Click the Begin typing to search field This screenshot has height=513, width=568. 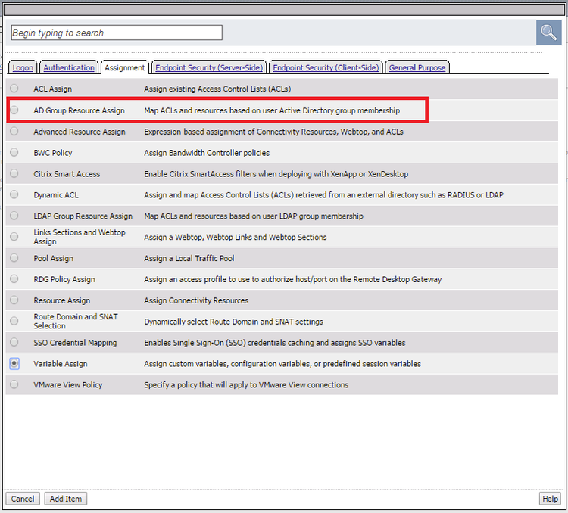point(117,33)
